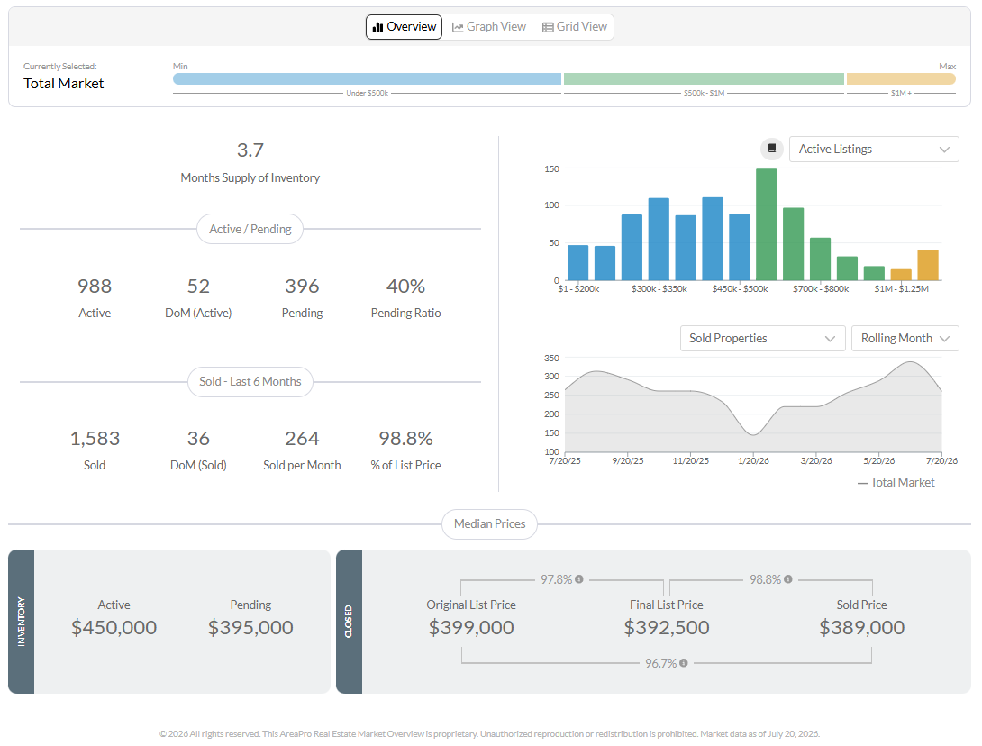Click the Active / Pending section label
The width and height of the screenshot is (982, 746).
pos(250,229)
